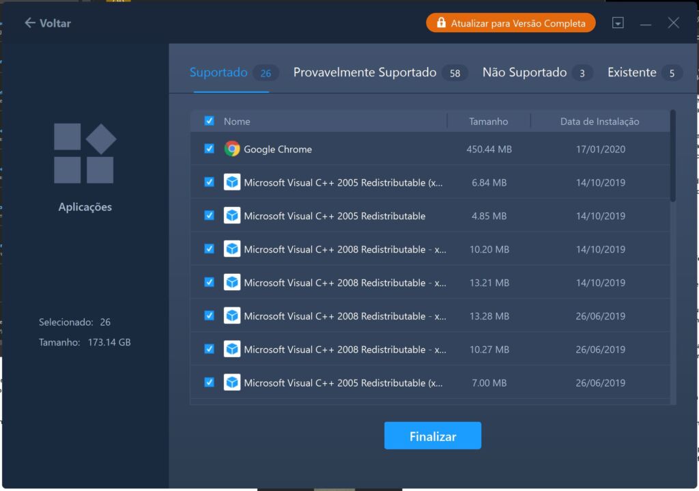Viewport: 699px width, 491px height.
Task: Select the Google Chrome row name
Action: coord(278,150)
